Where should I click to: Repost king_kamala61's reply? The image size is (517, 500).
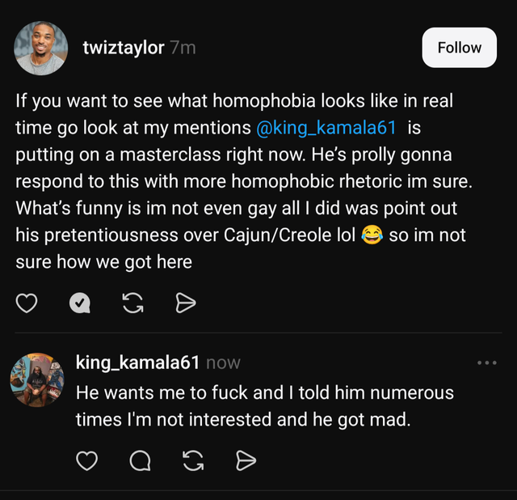[193, 460]
